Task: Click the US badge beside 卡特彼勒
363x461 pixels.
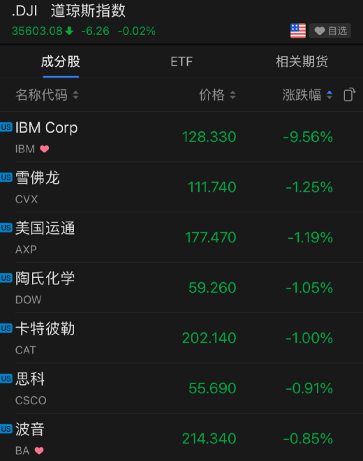Action: 6,328
